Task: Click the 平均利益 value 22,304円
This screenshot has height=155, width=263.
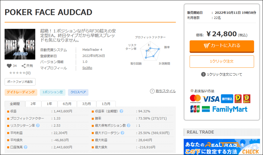Action: [60, 133]
